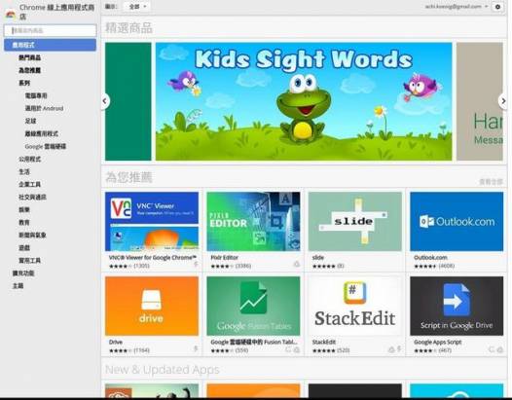Select 熱門商品 in the sidebar

point(30,57)
